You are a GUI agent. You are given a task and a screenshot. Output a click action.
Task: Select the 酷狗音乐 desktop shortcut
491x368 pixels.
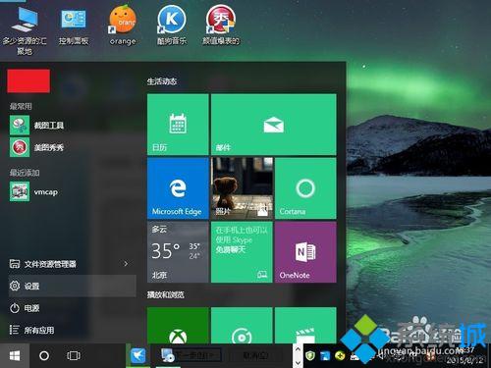click(x=172, y=26)
